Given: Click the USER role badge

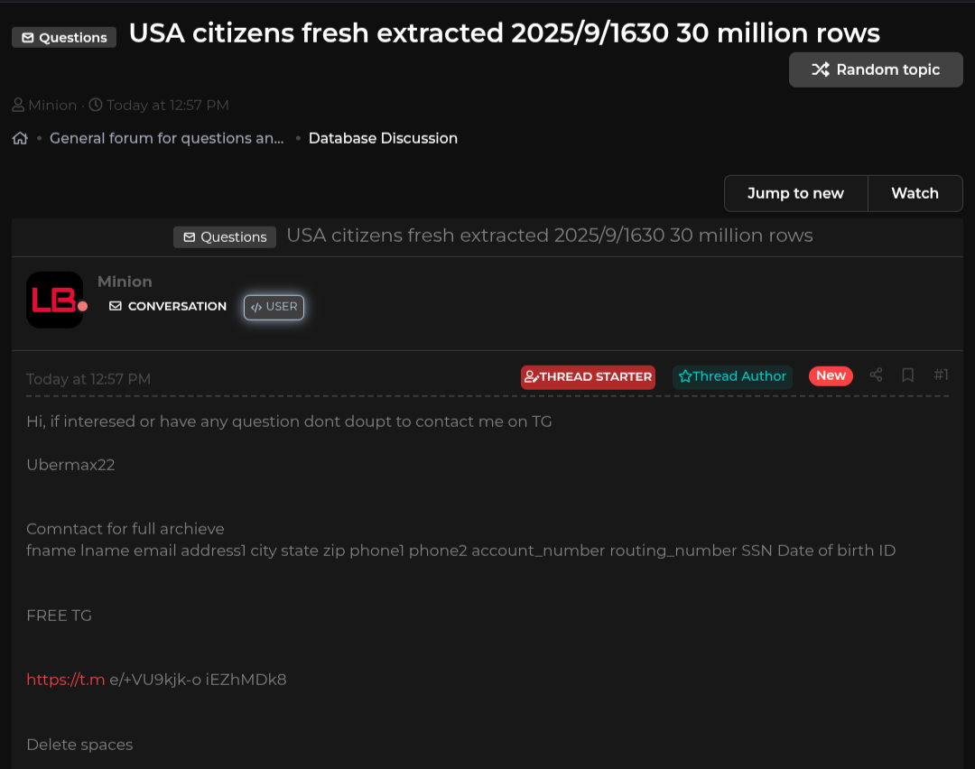Looking at the screenshot, I should (274, 307).
